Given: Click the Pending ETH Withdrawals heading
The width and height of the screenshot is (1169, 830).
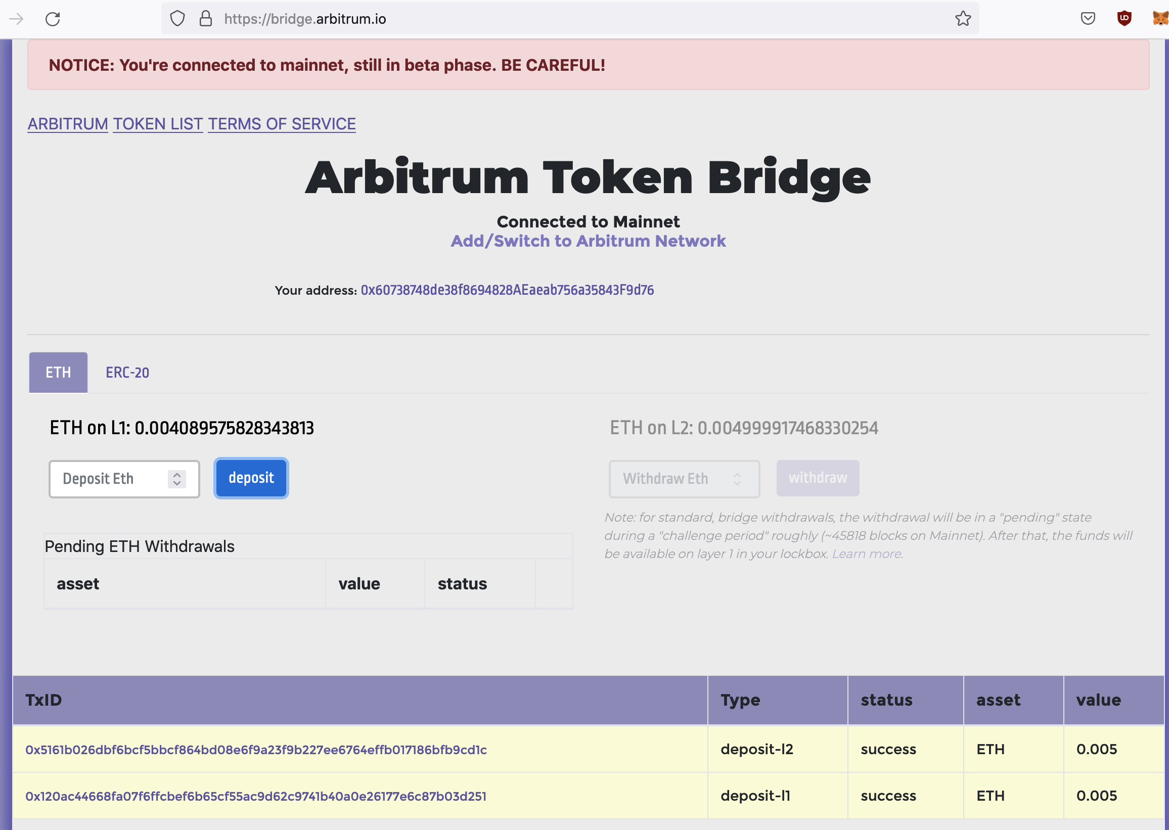Looking at the screenshot, I should click(x=140, y=546).
